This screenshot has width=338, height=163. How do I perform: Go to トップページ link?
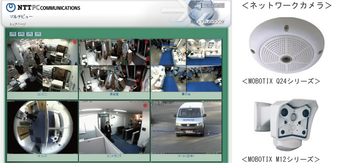pos(18,24)
